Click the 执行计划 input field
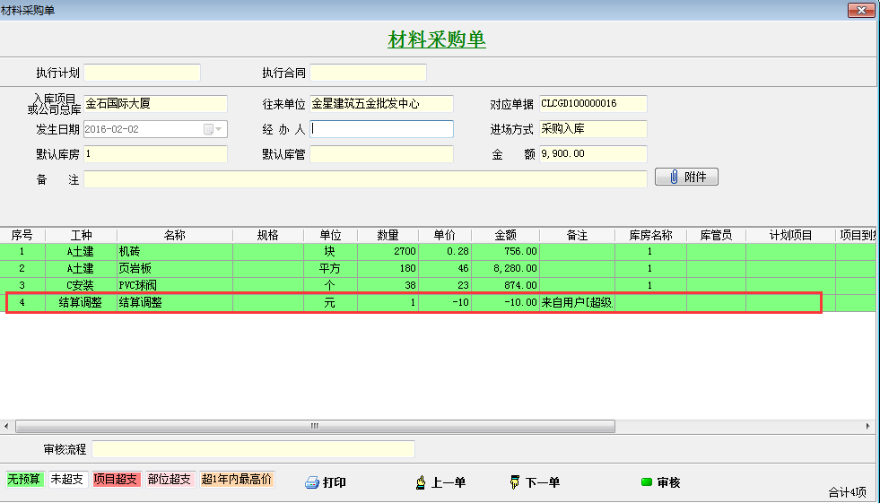This screenshot has width=880, height=503. click(142, 73)
